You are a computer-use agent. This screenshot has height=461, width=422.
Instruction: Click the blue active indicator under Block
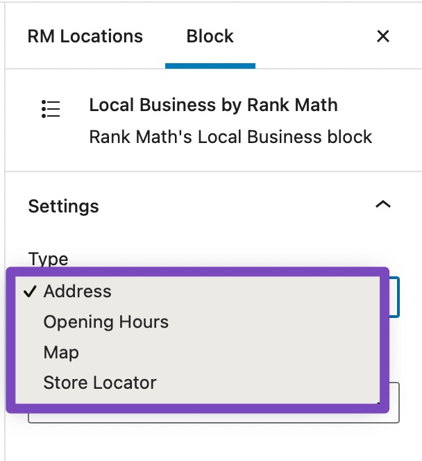[x=210, y=66]
